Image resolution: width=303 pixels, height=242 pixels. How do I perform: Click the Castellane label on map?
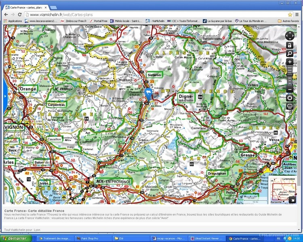pos(198,128)
